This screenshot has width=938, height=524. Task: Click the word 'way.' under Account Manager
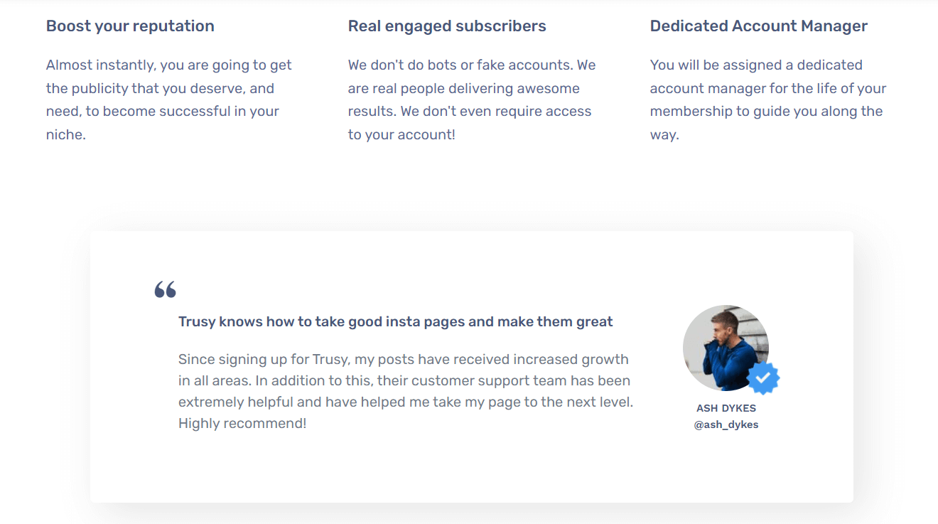tap(664, 135)
